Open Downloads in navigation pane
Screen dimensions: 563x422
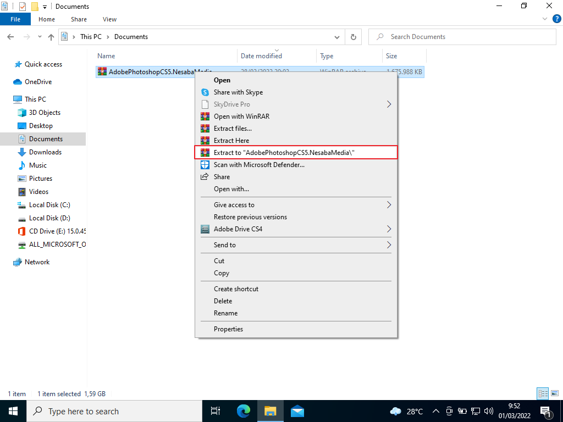pos(45,152)
